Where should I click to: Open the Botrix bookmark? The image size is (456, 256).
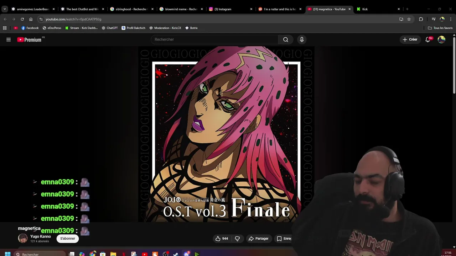191,28
